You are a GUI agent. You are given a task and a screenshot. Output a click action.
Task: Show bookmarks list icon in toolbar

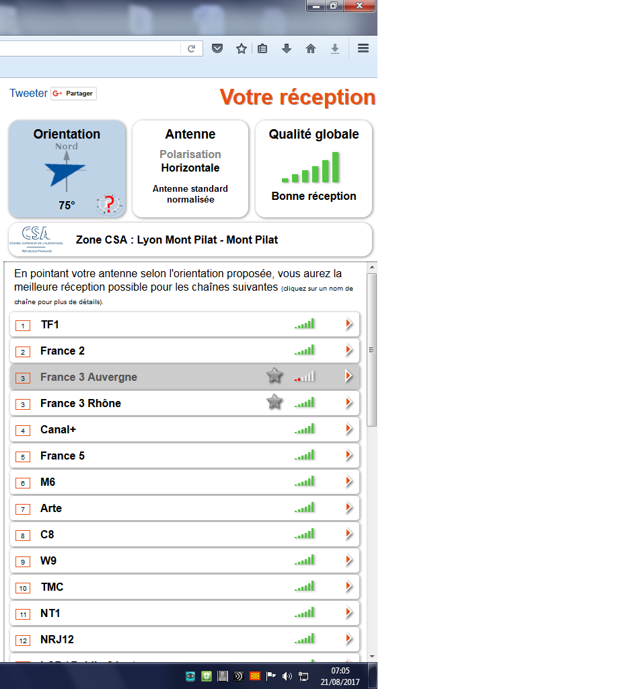262,48
